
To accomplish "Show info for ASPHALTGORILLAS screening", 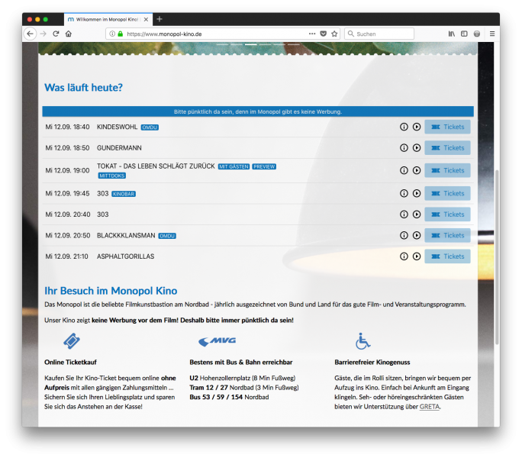I will [404, 256].
